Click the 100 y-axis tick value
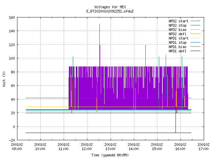210x158 pixels. coord(12,58)
